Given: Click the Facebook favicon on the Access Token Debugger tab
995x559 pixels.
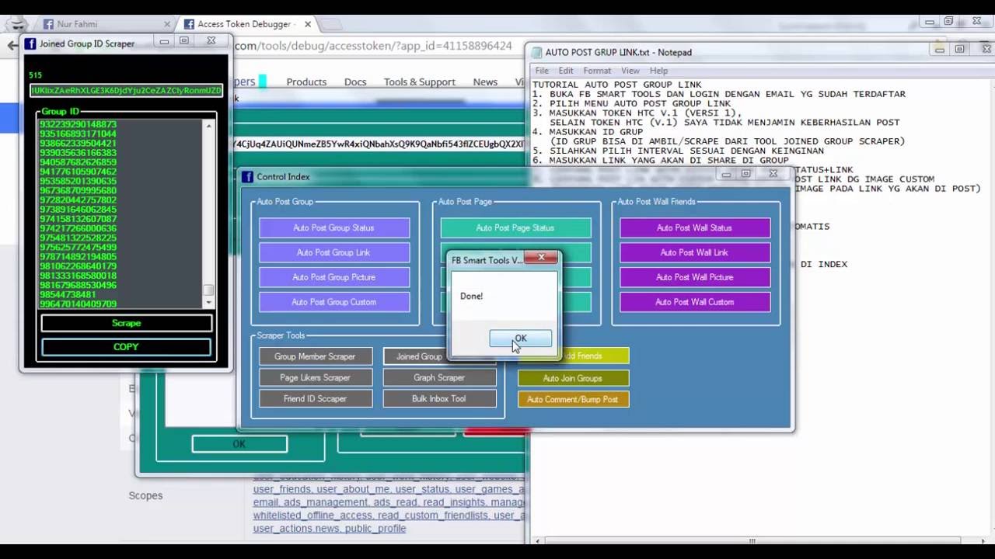Looking at the screenshot, I should 188,24.
